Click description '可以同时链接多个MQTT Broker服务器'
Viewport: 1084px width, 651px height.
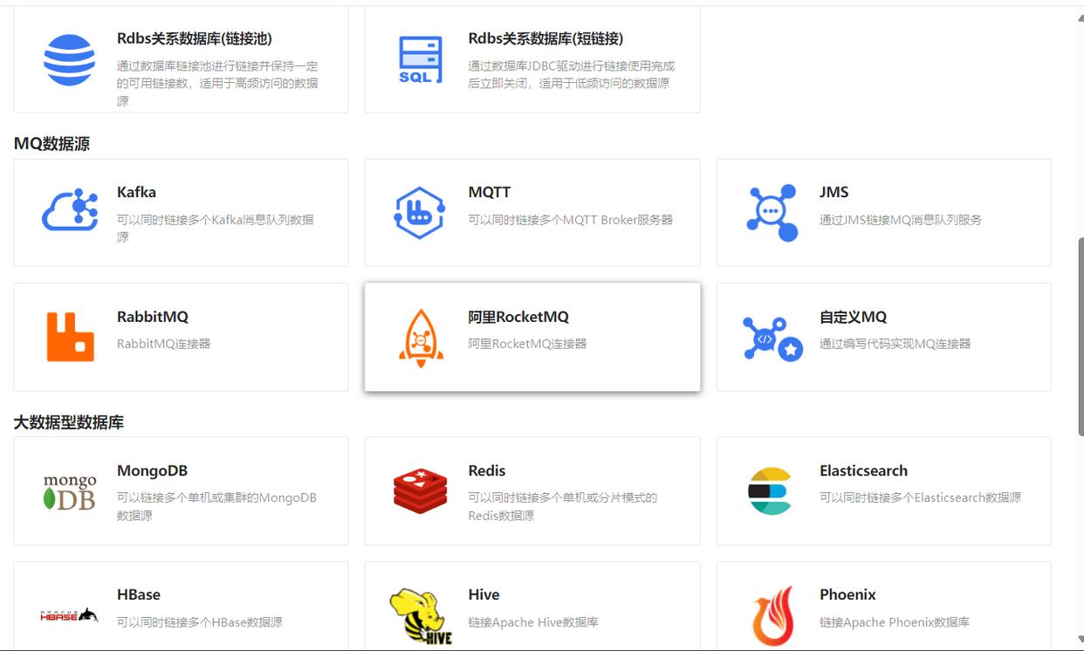pyautogui.click(x=571, y=220)
